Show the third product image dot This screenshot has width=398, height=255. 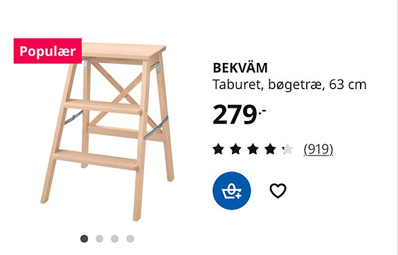point(115,238)
